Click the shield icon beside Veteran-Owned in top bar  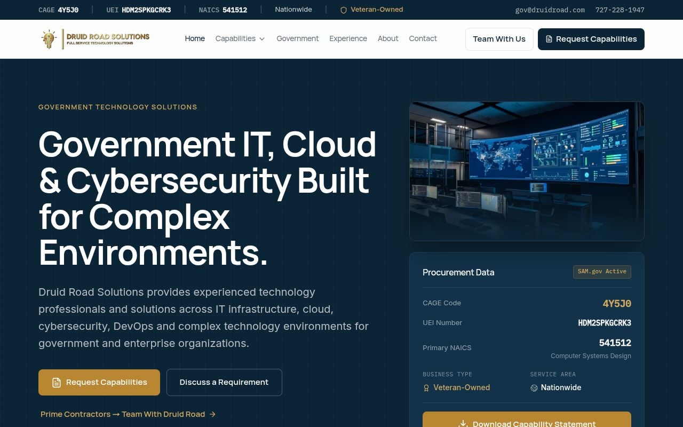344,10
